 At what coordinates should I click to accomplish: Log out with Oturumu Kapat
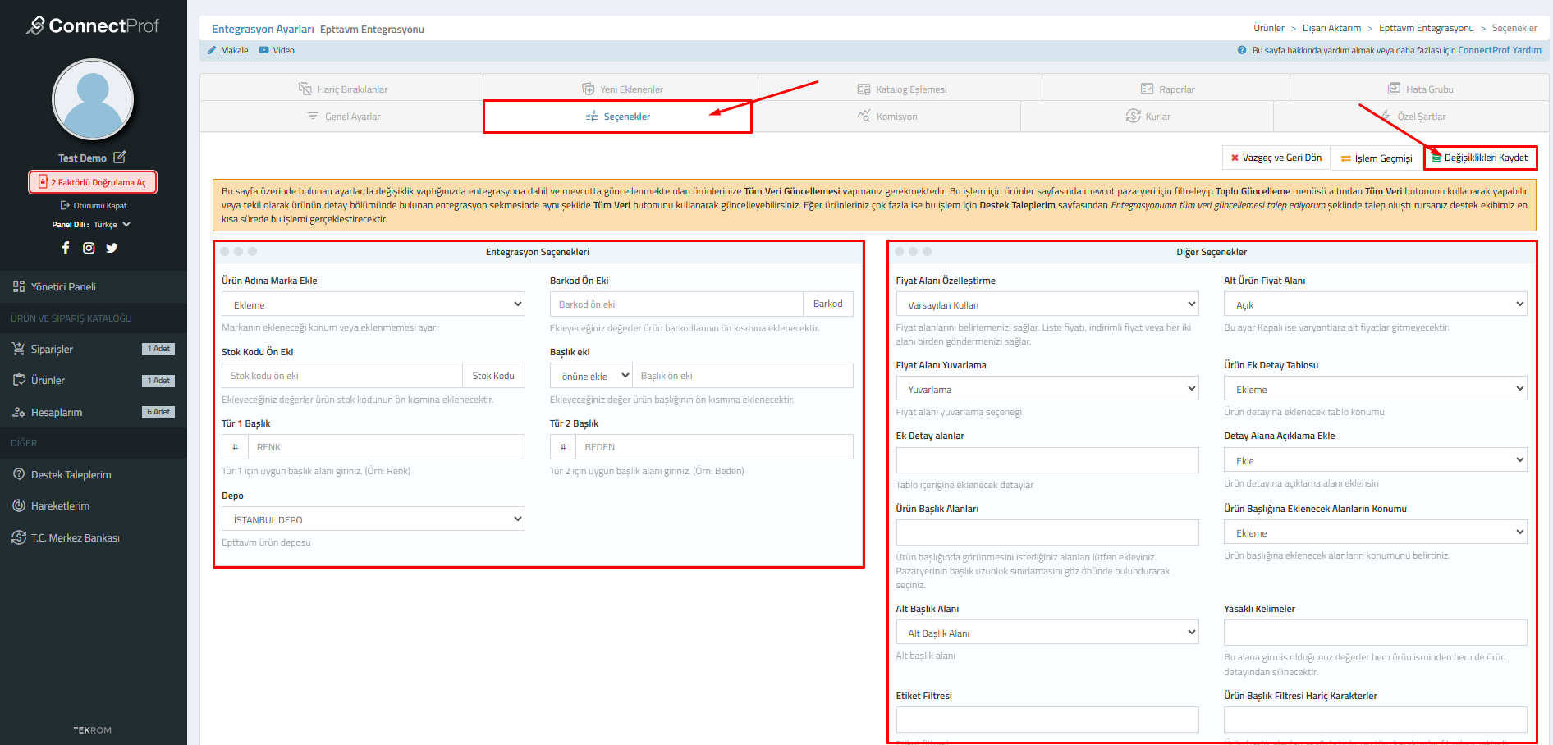coord(94,205)
